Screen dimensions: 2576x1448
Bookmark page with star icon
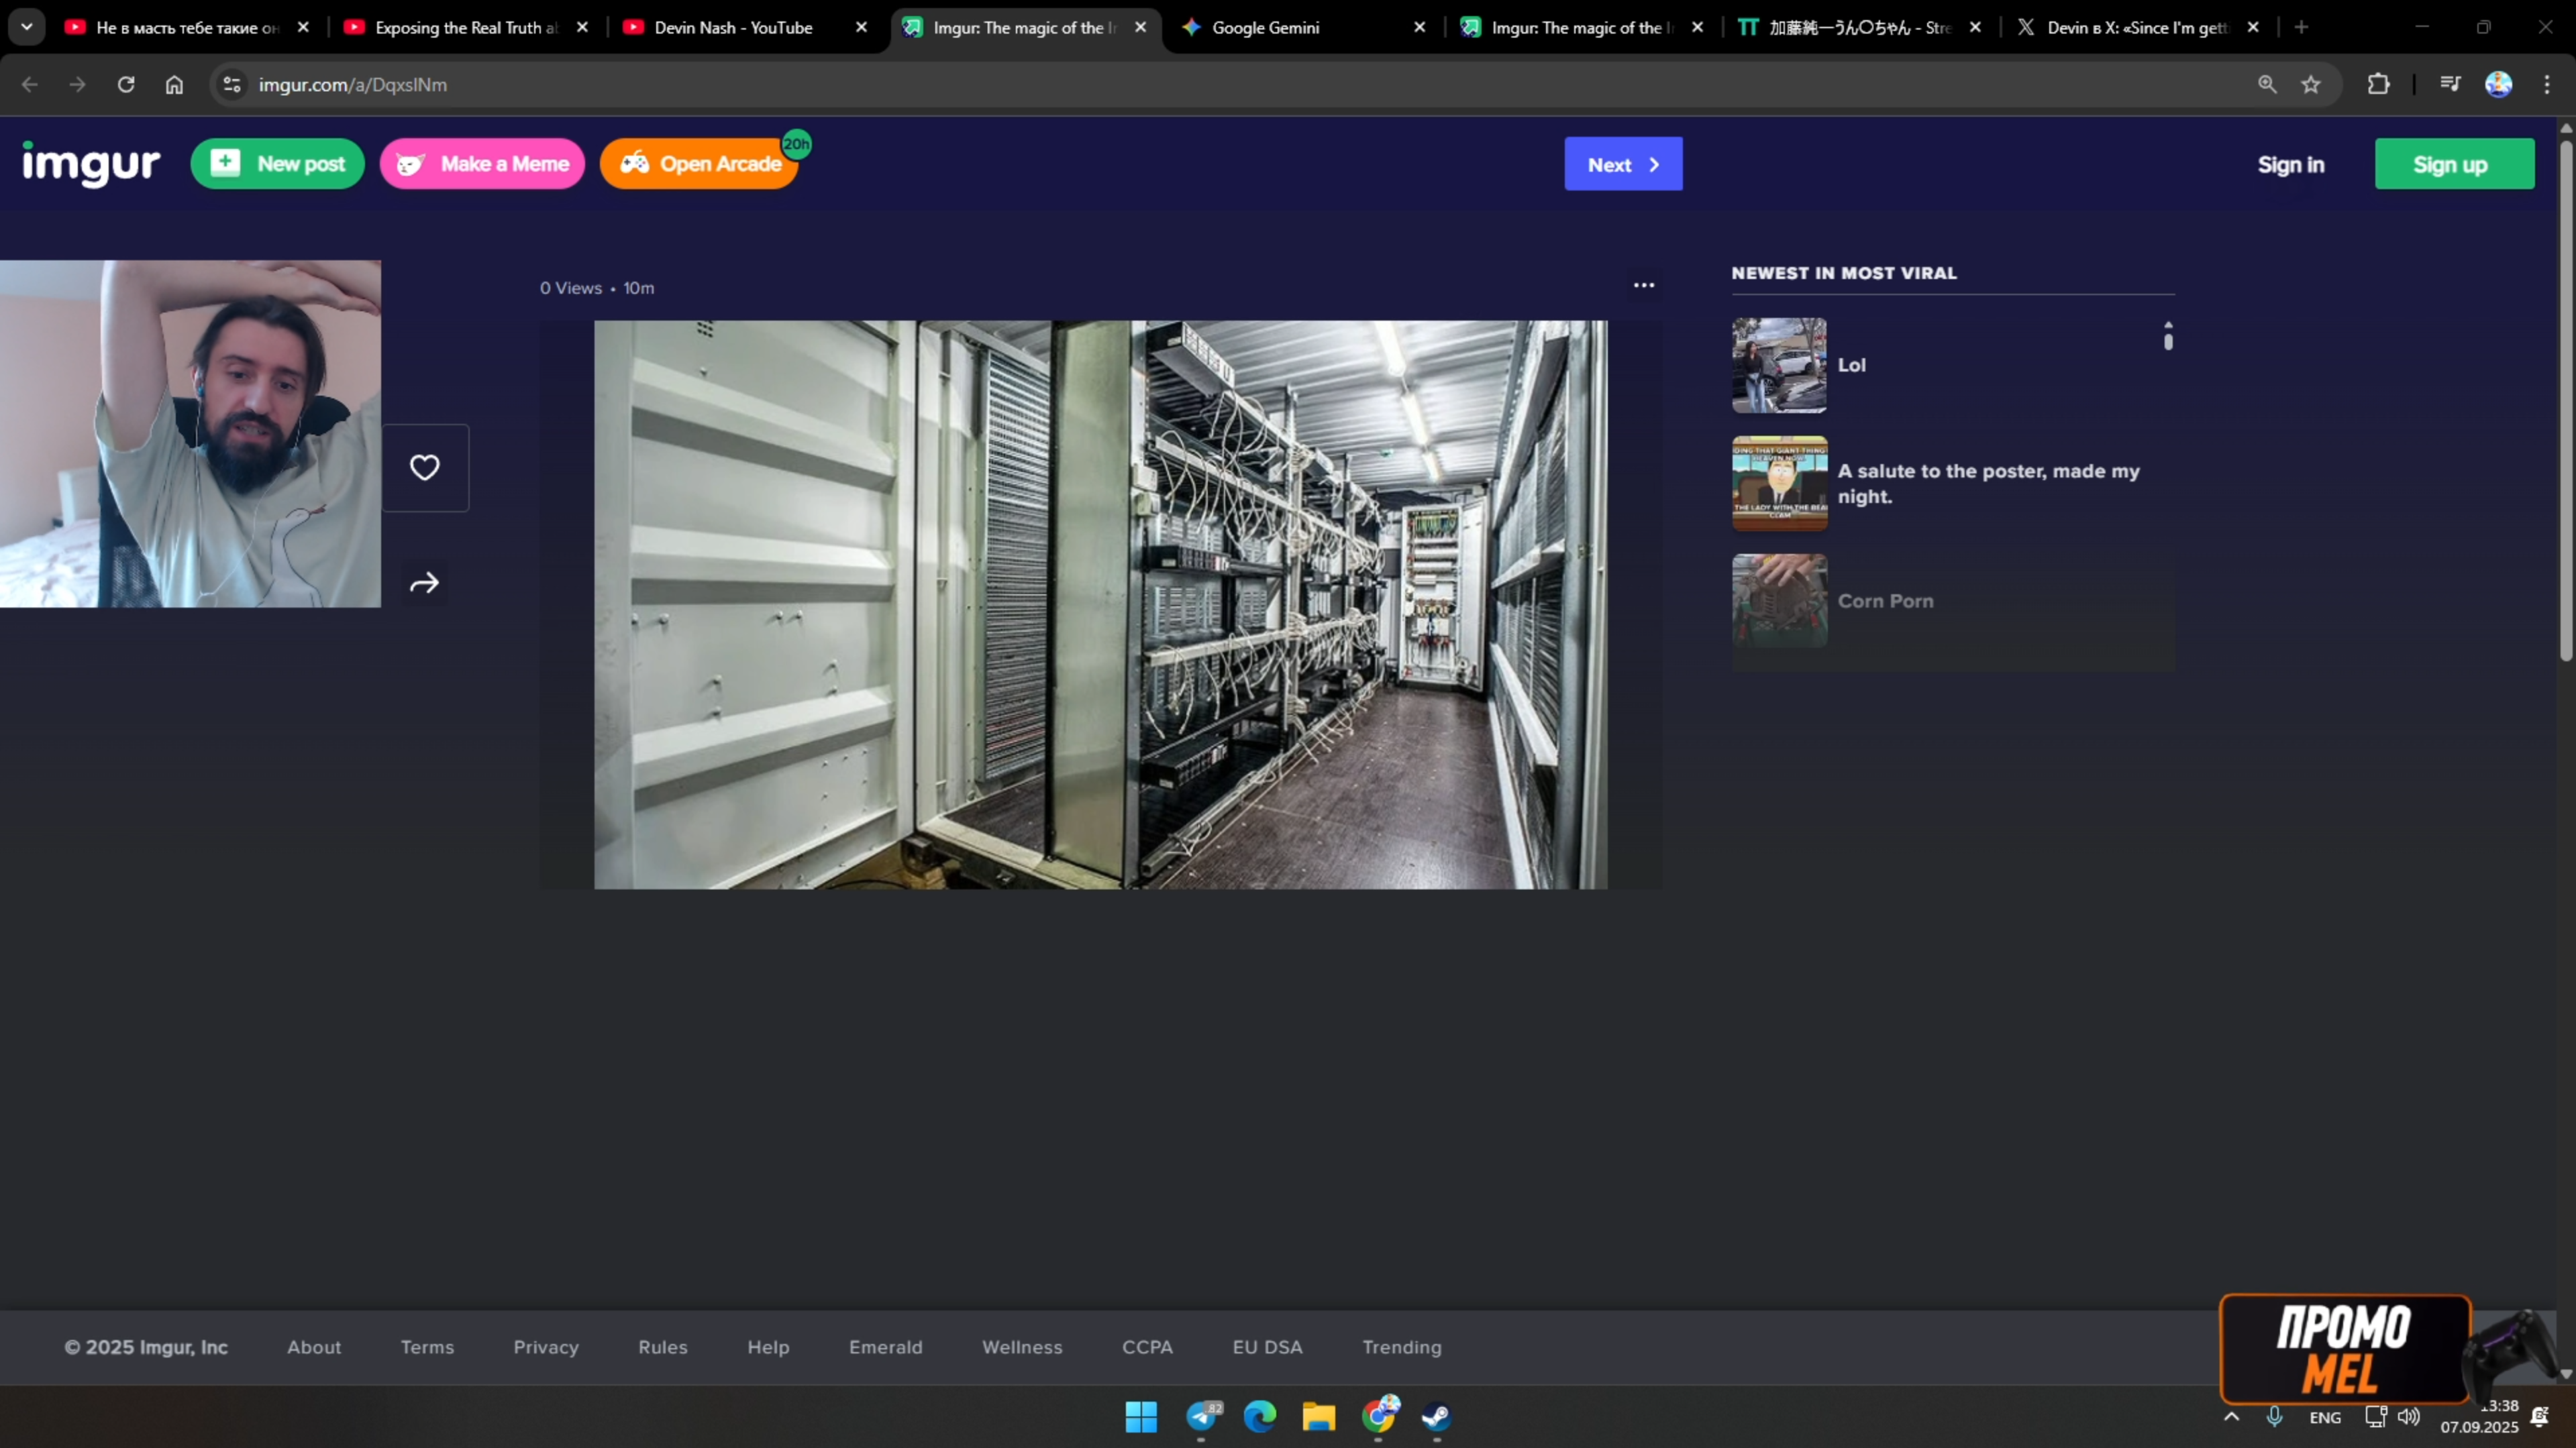click(x=2310, y=85)
